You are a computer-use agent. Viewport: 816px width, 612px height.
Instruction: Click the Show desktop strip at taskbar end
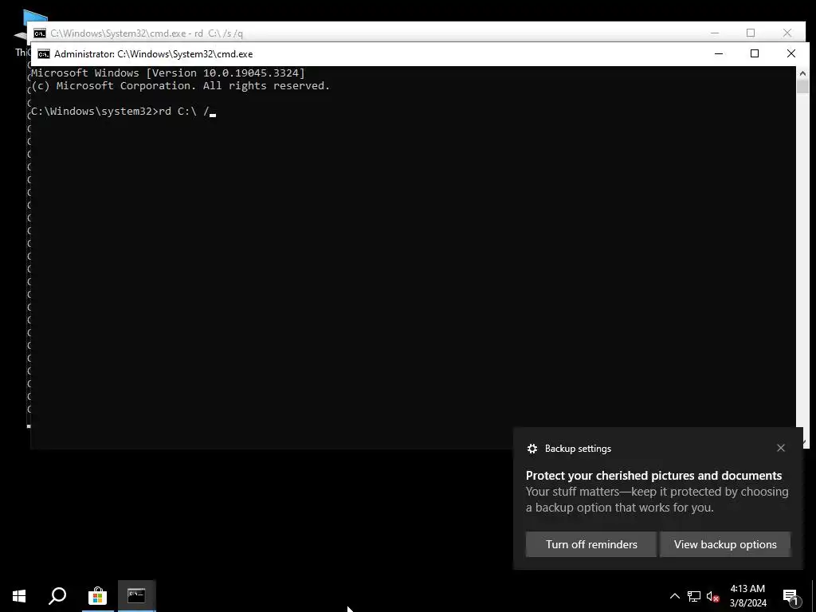(x=814, y=596)
